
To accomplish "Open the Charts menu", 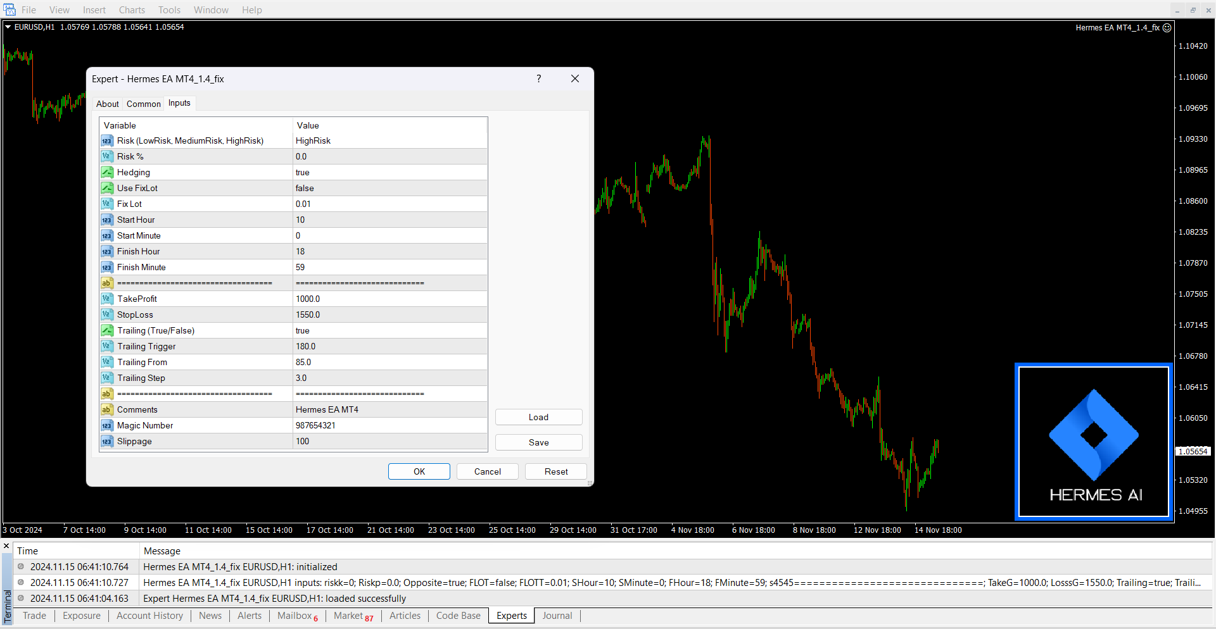I will pyautogui.click(x=132, y=9).
